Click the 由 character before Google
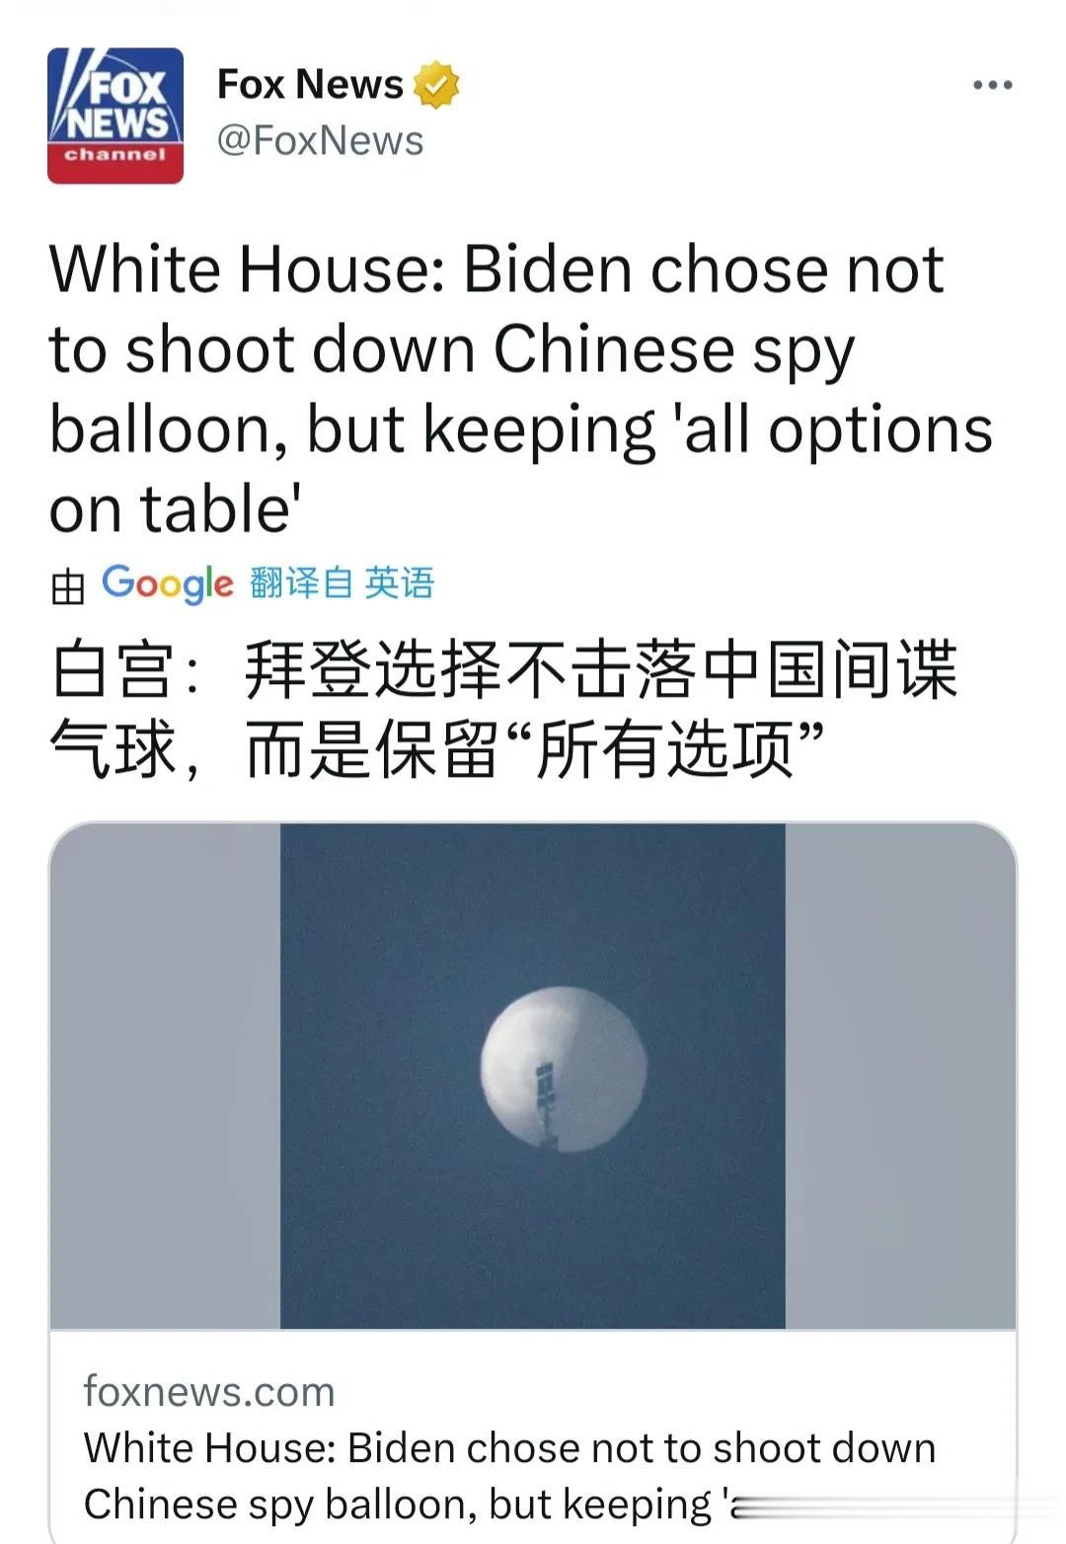The width and height of the screenshot is (1066, 1544). point(68,585)
